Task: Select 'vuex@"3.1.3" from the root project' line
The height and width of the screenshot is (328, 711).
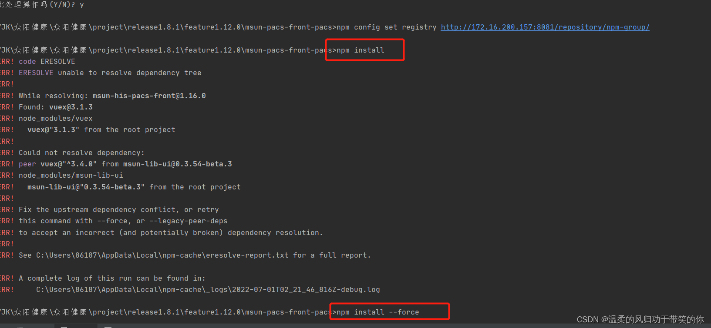Action: (x=101, y=129)
